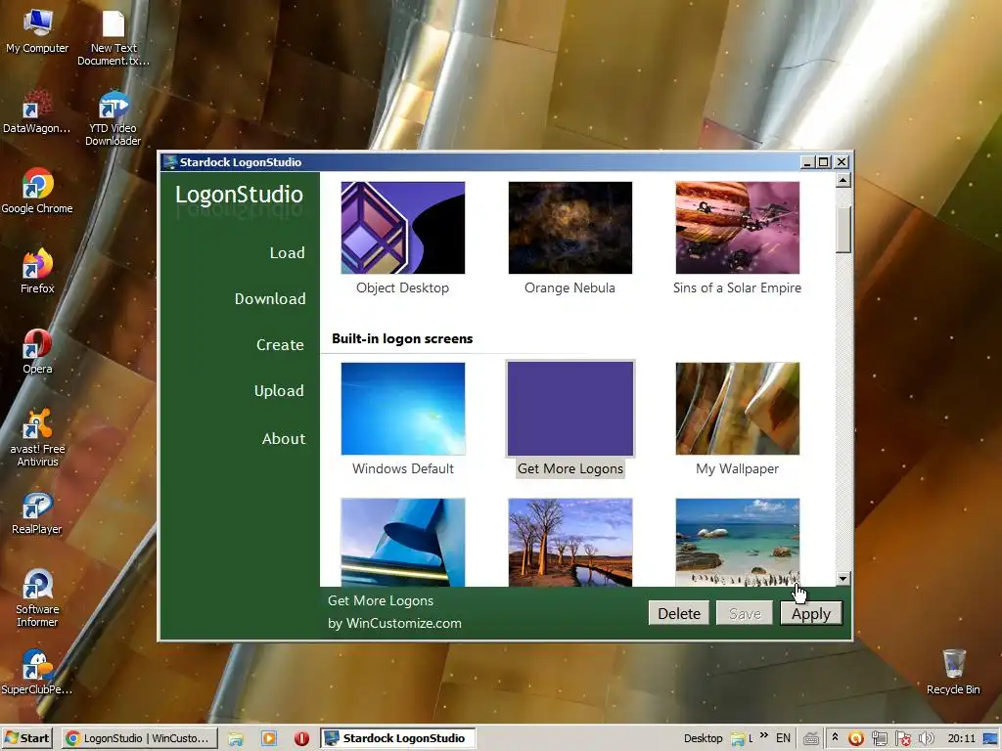Image resolution: width=1002 pixels, height=751 pixels.
Task: Select the purple Get More Logons thumbnail
Action: pos(570,409)
